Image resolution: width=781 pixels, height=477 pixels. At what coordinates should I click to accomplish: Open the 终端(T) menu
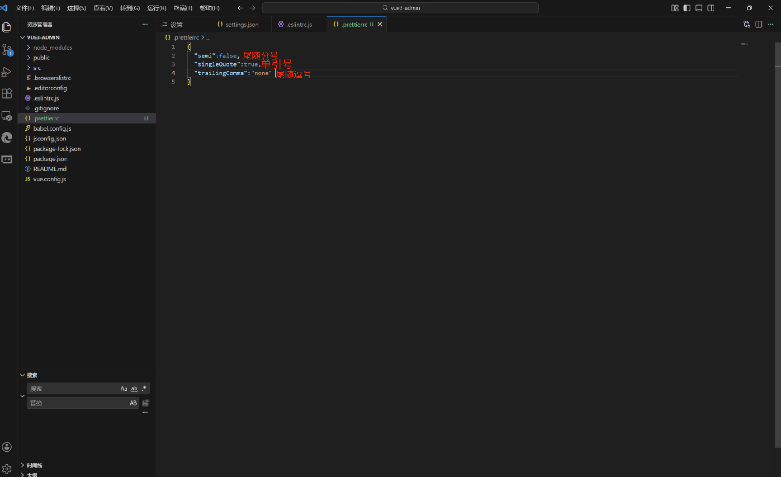coord(183,8)
